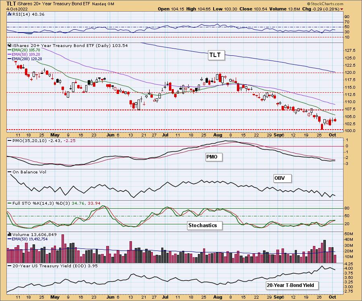The width and height of the screenshot is (362, 301).
Task: Click the Jun label under the yield panel
Action: tap(111, 297)
